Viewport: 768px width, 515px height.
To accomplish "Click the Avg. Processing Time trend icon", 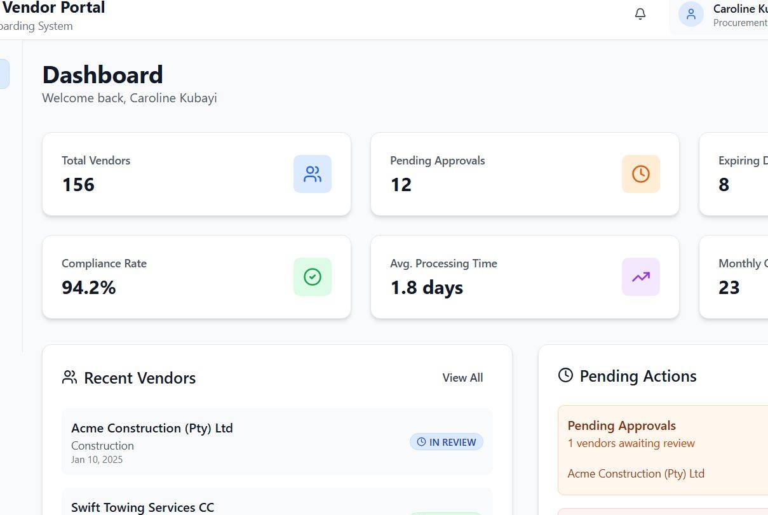I will pyautogui.click(x=640, y=277).
